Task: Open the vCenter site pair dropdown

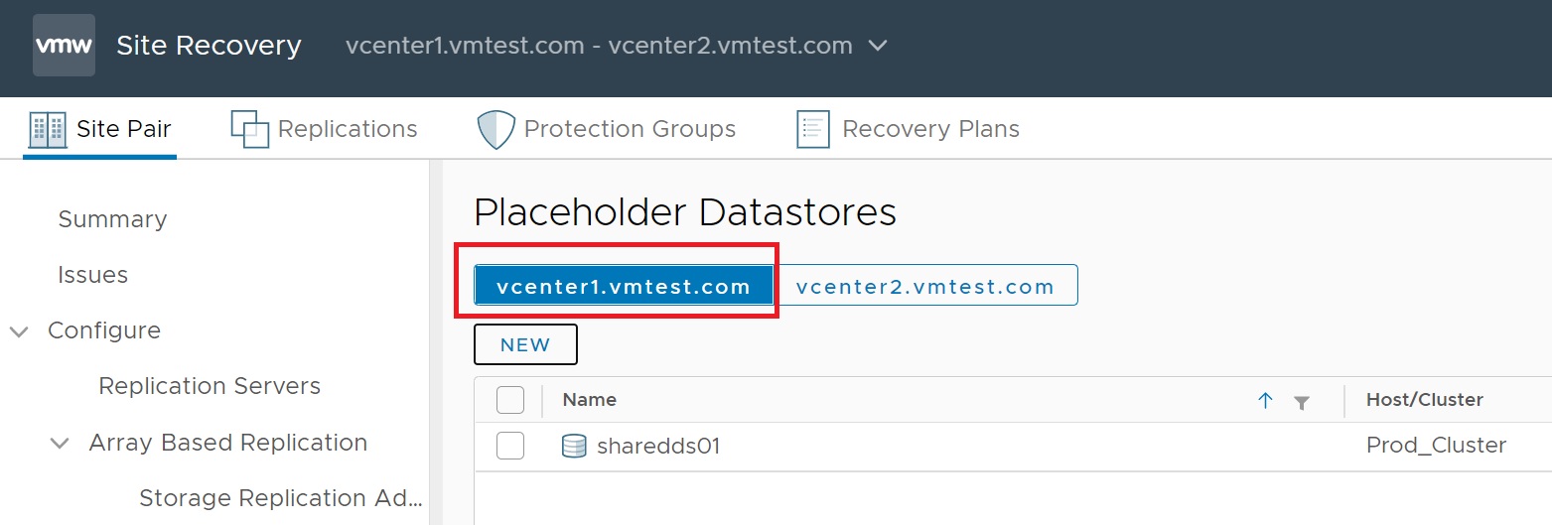Action: [x=878, y=46]
